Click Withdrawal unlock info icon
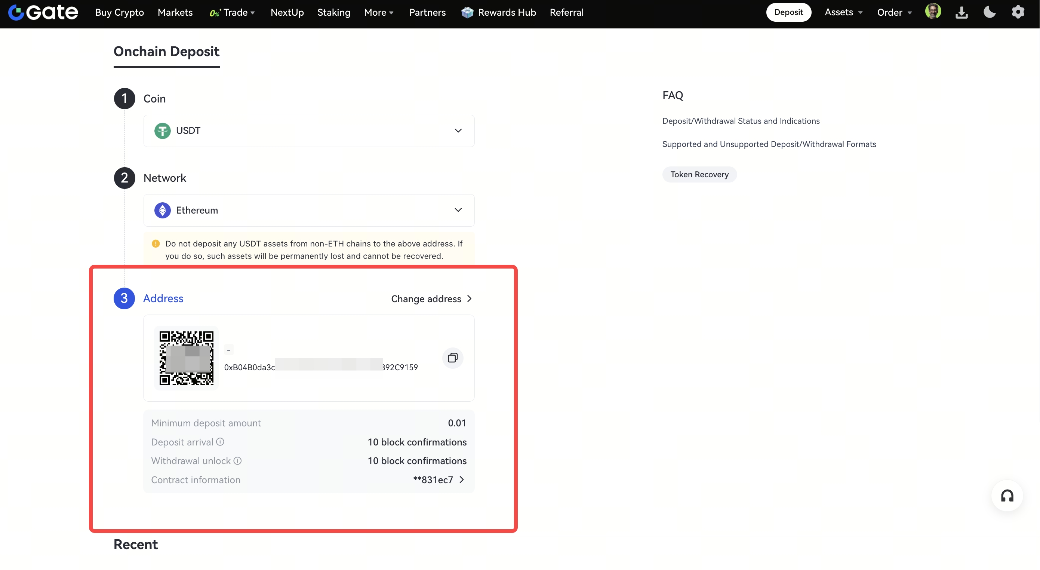1040x570 pixels. (x=237, y=460)
